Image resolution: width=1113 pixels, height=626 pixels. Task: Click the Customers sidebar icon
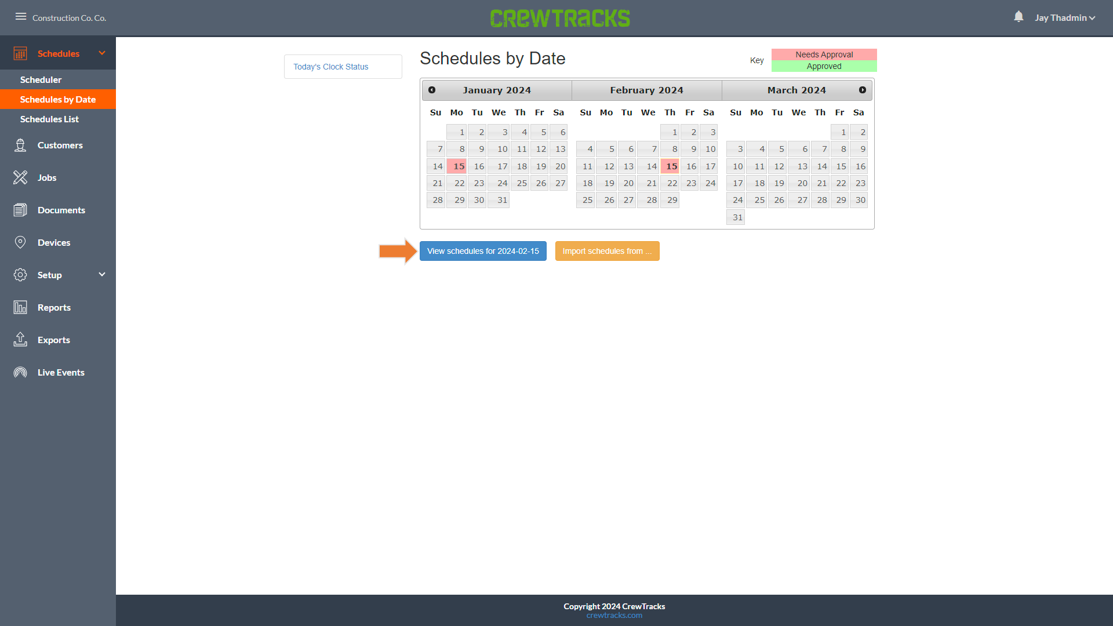click(x=20, y=145)
